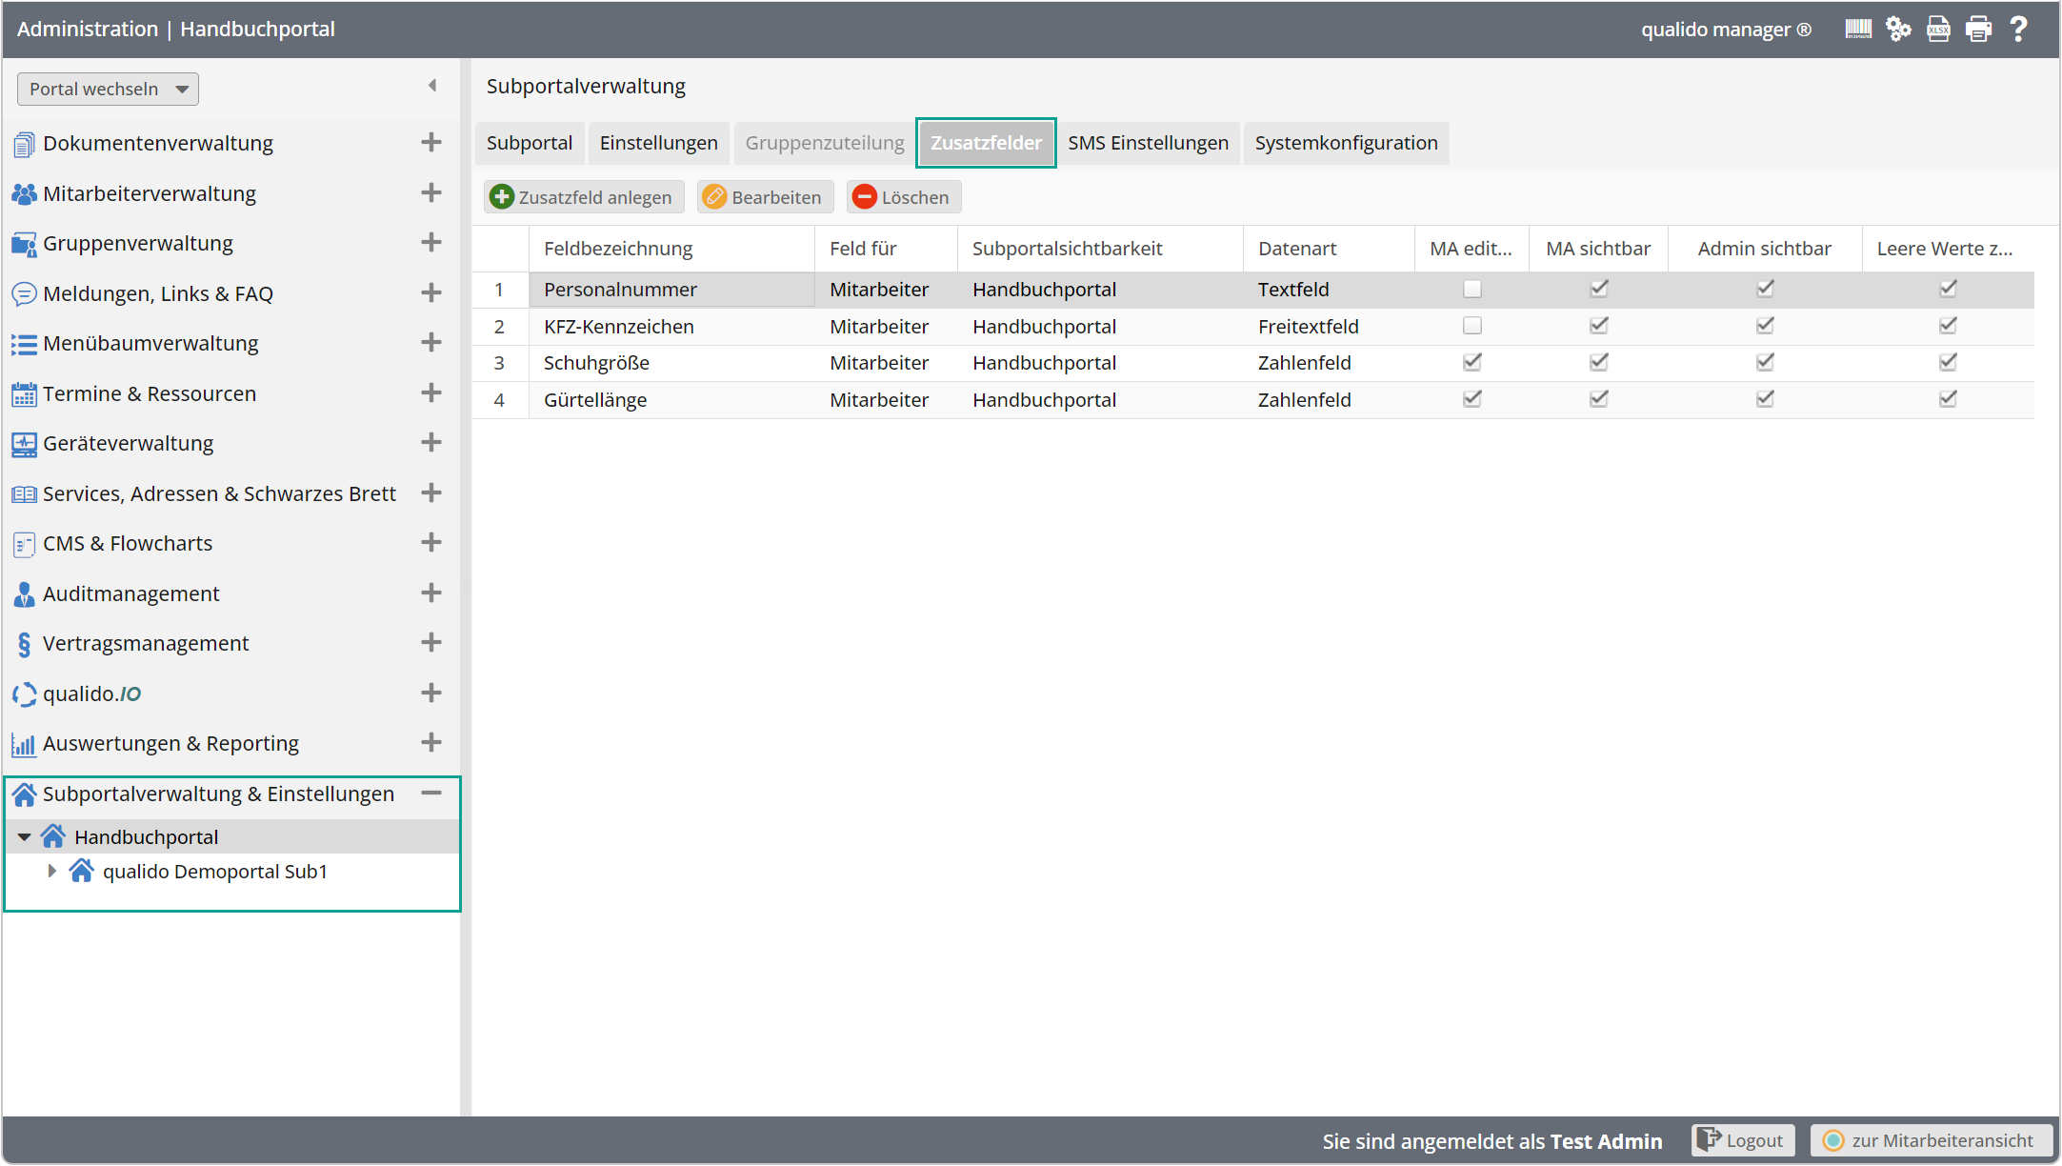Click the CMS & Flowcharts icon

[x=24, y=544]
